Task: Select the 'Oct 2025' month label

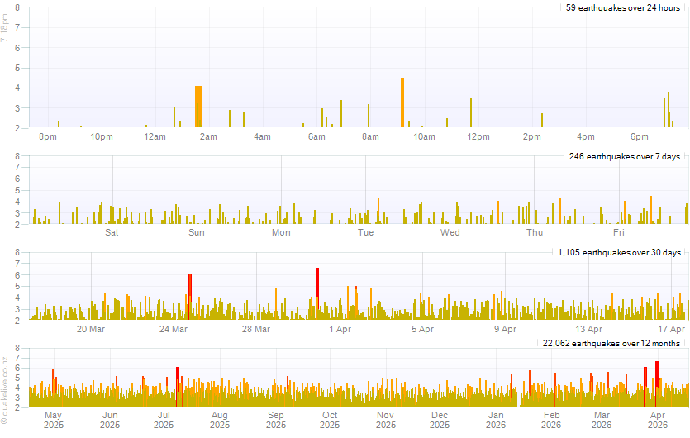Action: (x=330, y=420)
